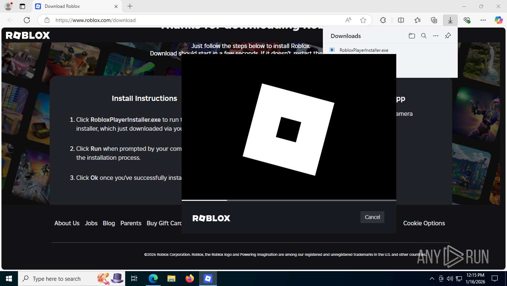Cancel the Roblox installer

coord(372,217)
